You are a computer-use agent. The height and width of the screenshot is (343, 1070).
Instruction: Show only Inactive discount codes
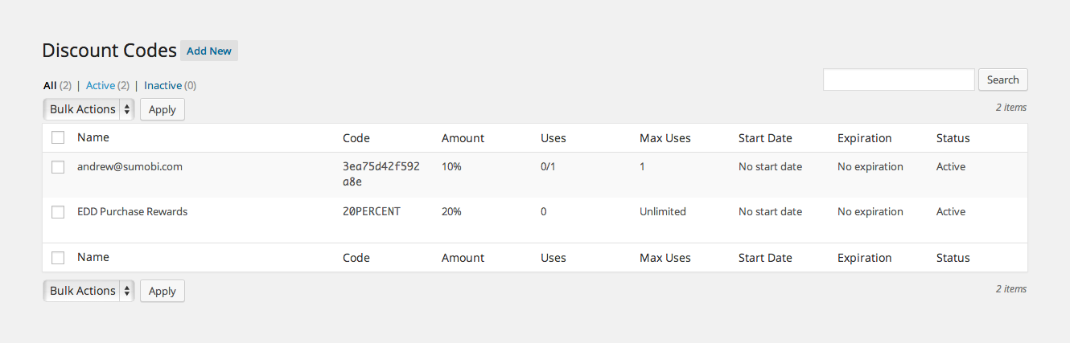point(163,85)
